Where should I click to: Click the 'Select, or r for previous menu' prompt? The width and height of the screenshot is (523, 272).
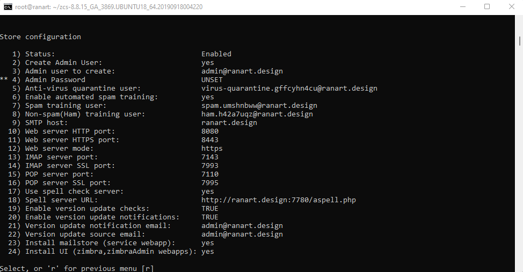[77, 268]
